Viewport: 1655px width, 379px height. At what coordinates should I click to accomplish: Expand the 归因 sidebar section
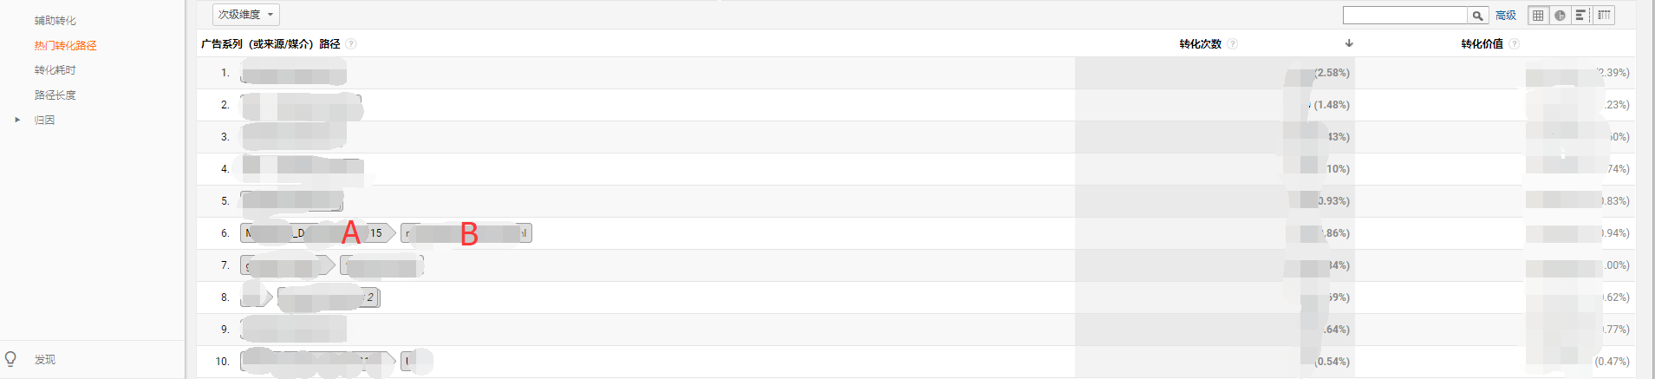17,120
